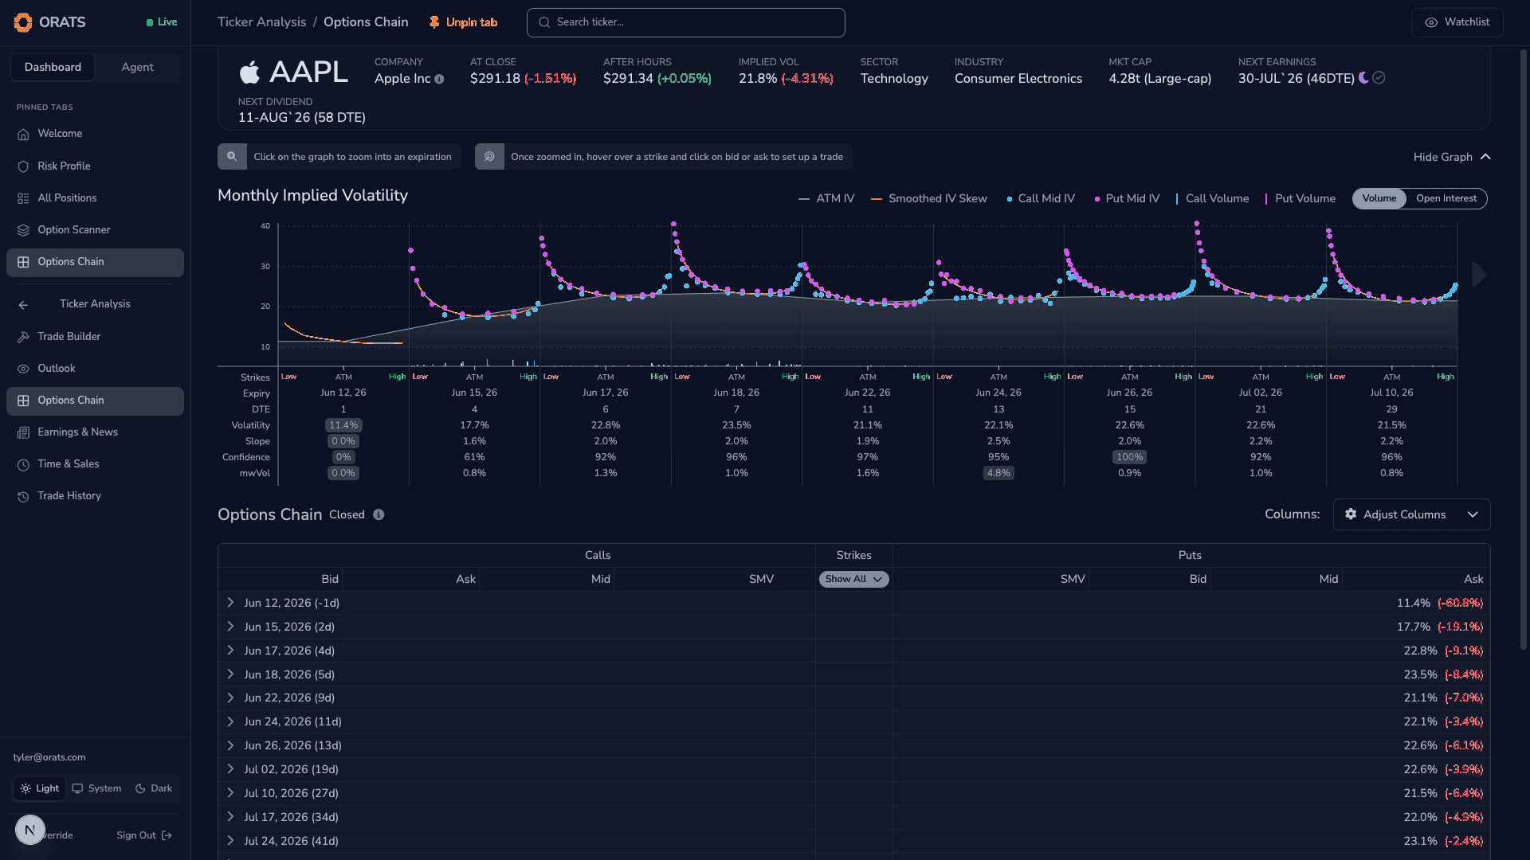The width and height of the screenshot is (1530, 860).
Task: Select the Open Interest toggle option
Action: pos(1446,198)
